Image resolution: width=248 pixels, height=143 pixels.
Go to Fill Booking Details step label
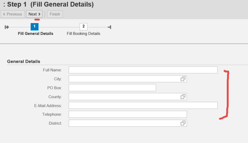tap(84, 34)
